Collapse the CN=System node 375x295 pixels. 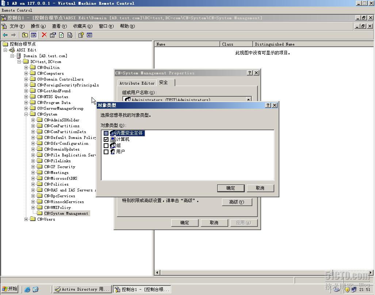(x=26, y=114)
